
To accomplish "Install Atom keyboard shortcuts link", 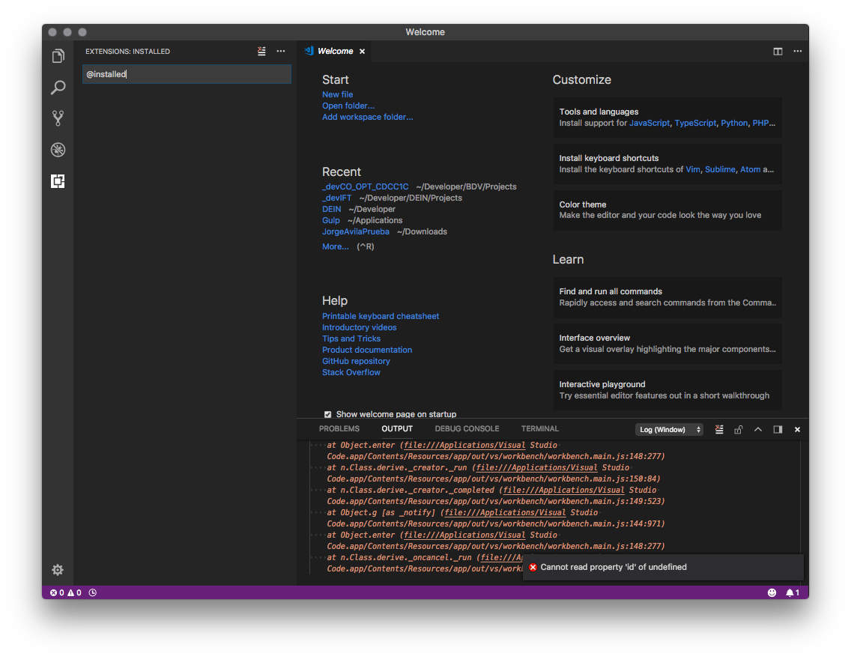I will [750, 169].
